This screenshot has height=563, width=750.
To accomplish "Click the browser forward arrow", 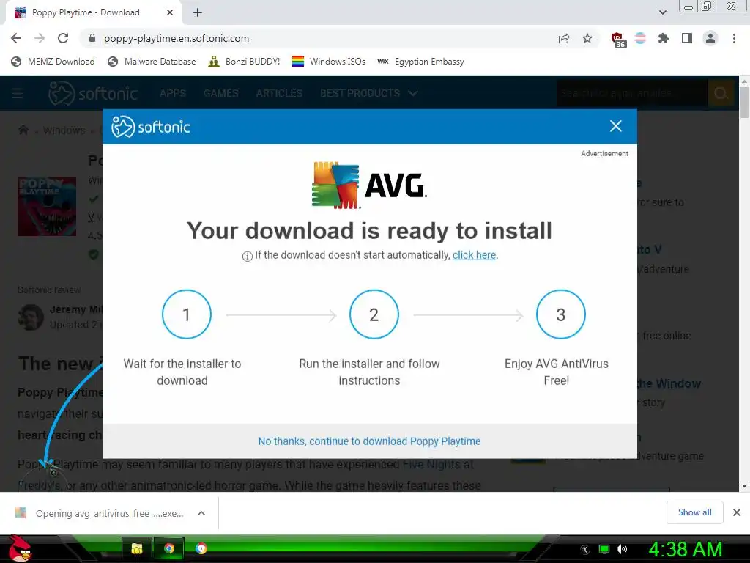I will point(40,38).
